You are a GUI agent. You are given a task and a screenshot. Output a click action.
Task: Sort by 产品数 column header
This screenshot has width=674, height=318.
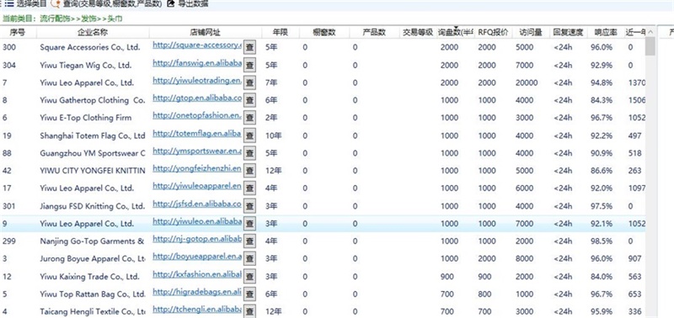tap(374, 33)
